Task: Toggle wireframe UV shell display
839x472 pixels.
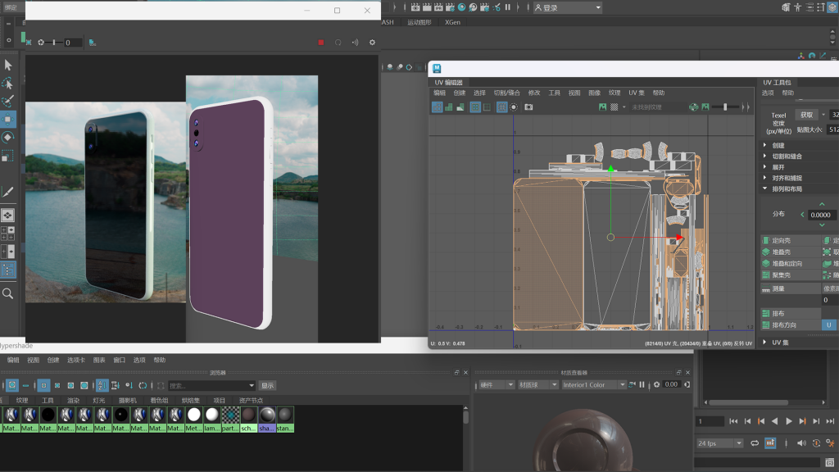Action: pos(438,107)
